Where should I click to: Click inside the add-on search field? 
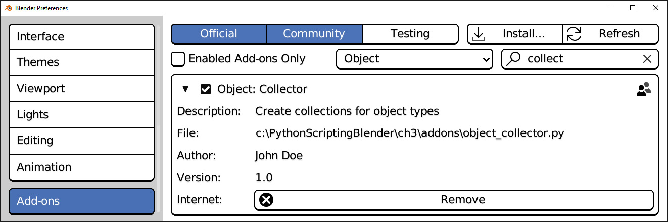(580, 59)
